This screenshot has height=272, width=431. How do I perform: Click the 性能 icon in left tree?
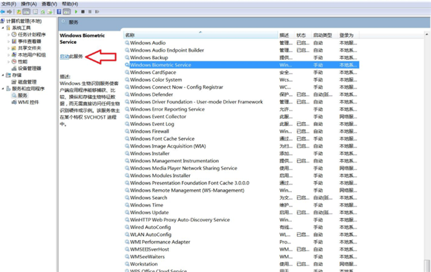[14, 61]
